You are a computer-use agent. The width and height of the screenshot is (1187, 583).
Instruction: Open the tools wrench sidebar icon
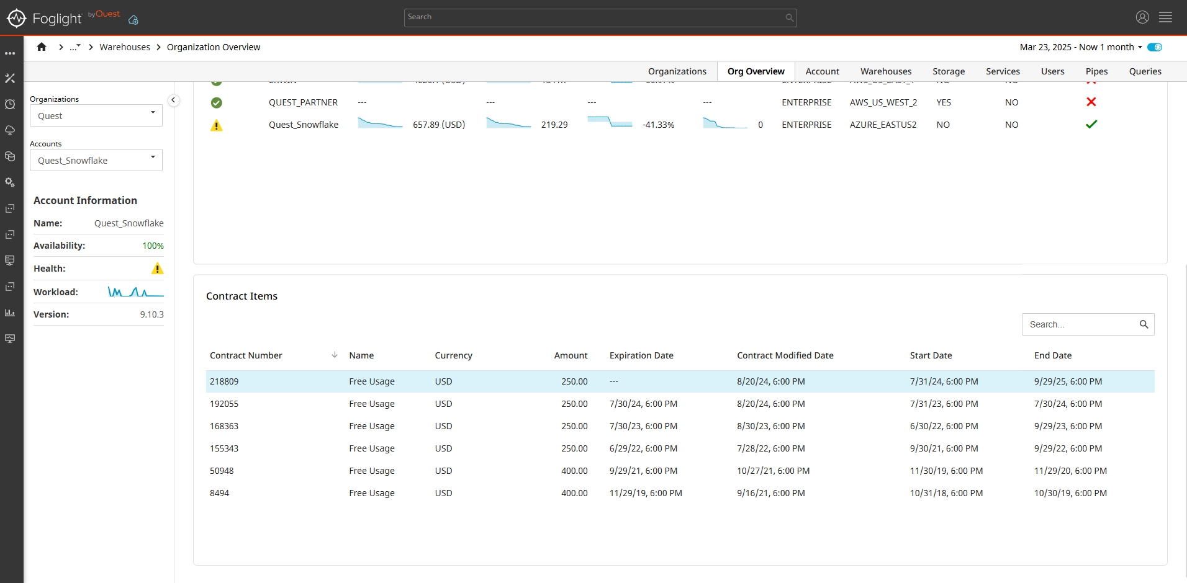coord(10,78)
